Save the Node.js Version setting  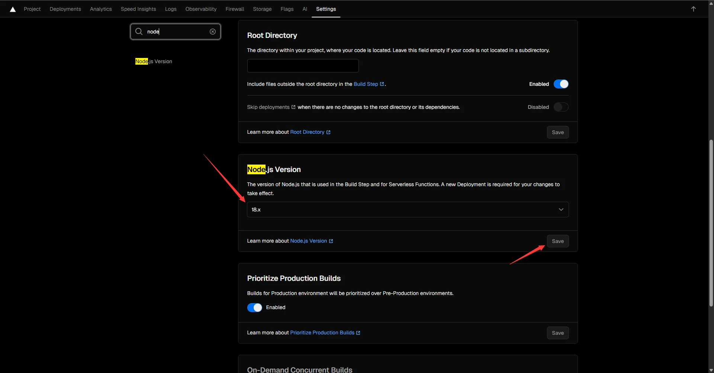point(557,241)
